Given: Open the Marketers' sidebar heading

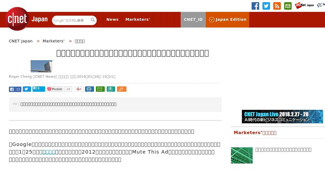Looking at the screenshot, I should (x=255, y=132).
